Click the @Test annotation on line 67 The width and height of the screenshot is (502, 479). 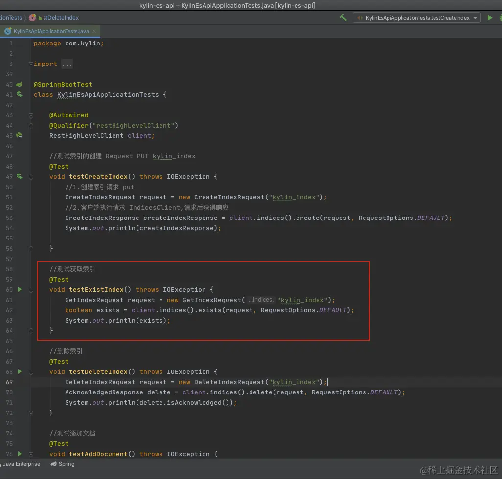(x=59, y=361)
